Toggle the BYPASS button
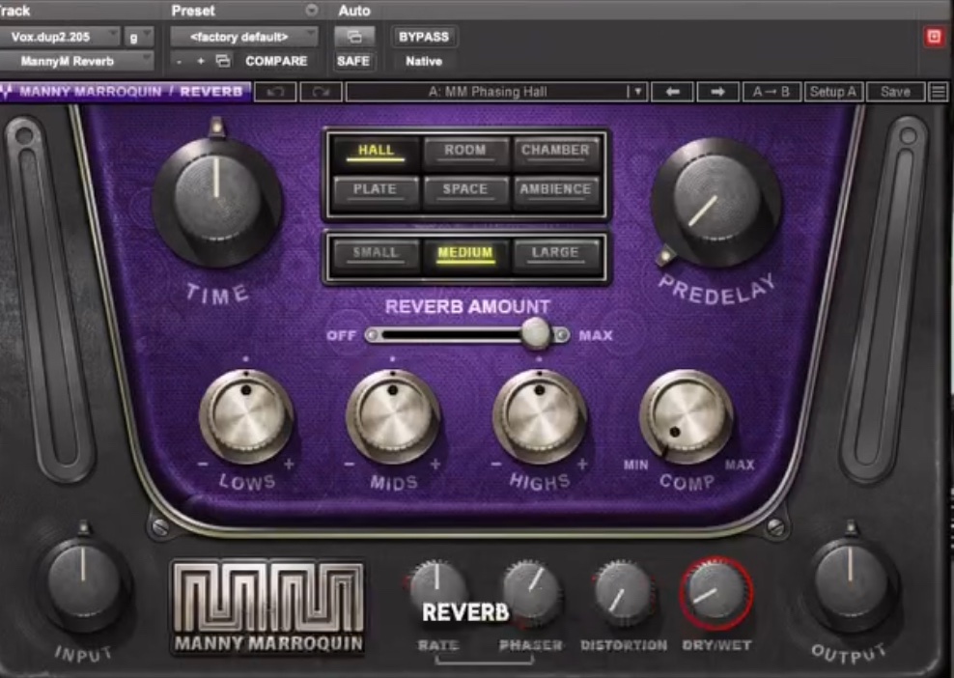Screen dimensions: 954x678 (424, 37)
